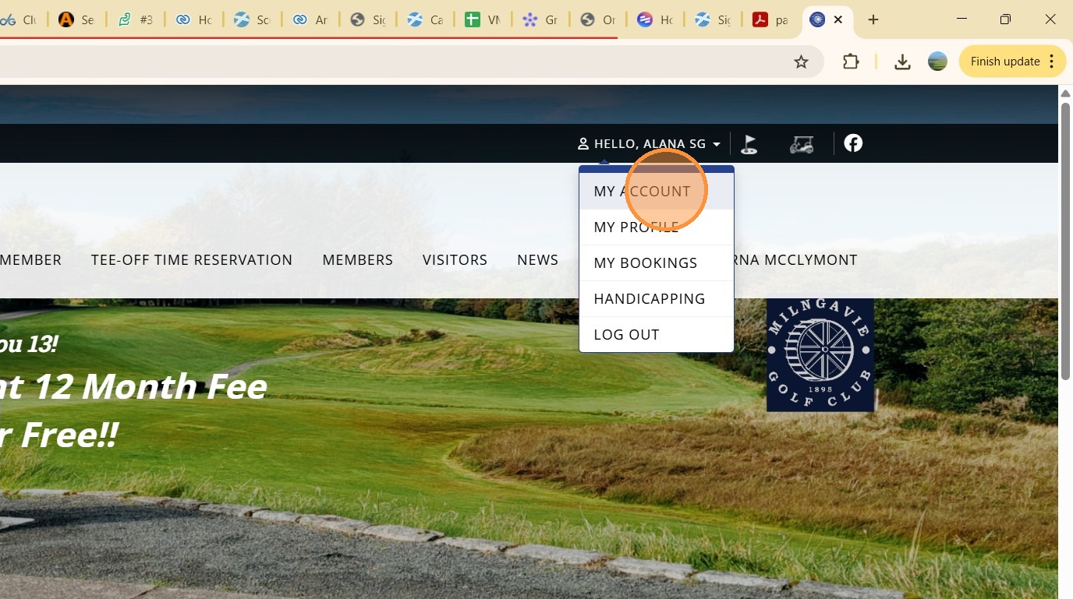Screen dimensions: 1073x599
Task: Click the golf flag icon in header
Action: pos(749,143)
